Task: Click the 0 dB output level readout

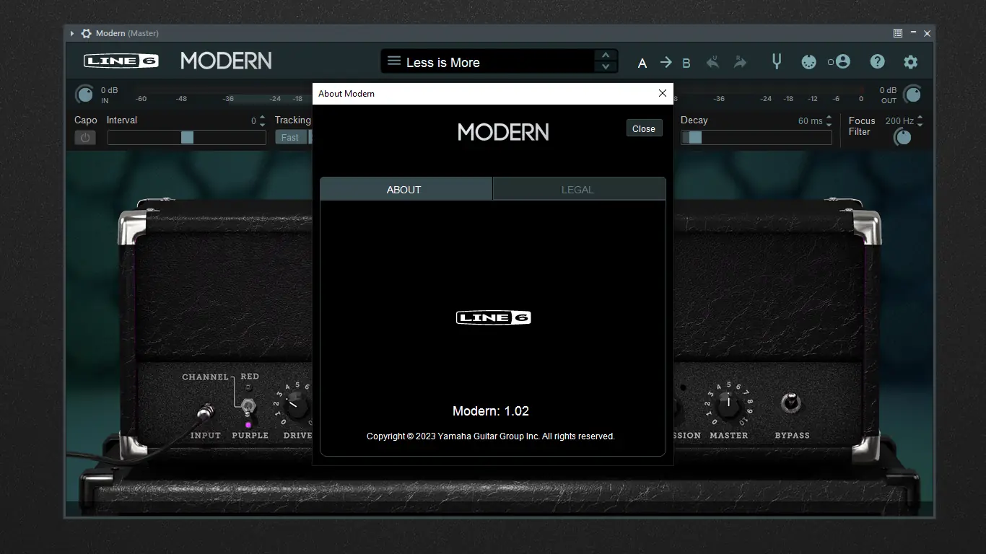Action: [887, 90]
